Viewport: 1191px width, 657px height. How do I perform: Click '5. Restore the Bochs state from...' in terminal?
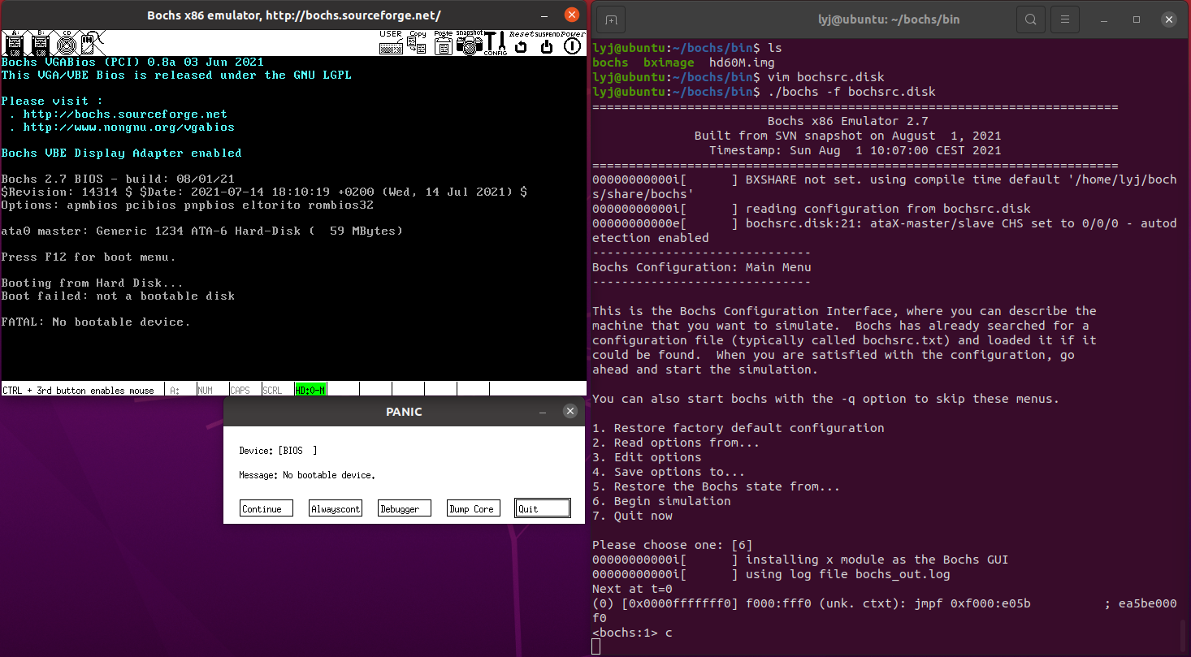click(x=717, y=486)
